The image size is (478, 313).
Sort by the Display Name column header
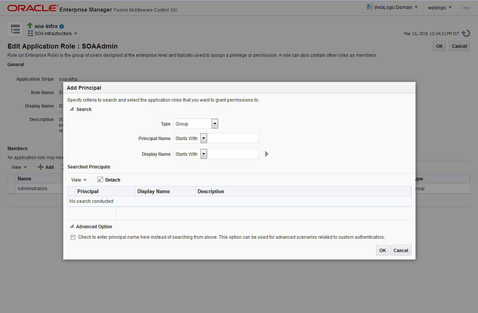click(165, 191)
